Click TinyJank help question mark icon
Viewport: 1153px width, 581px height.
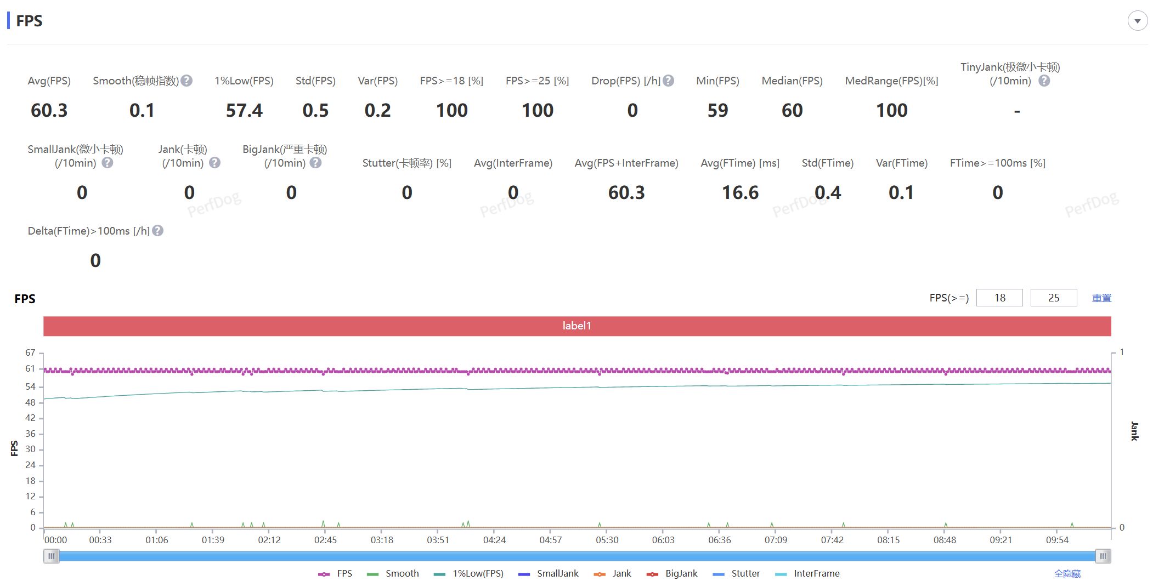(x=1044, y=81)
